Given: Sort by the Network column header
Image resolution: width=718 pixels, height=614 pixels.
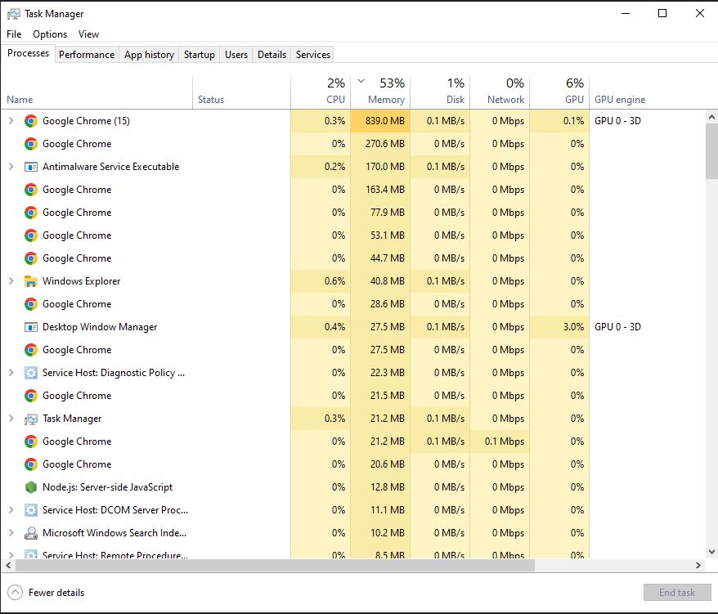Looking at the screenshot, I should pyautogui.click(x=500, y=91).
